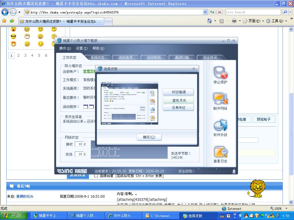Open the 最硬的石头 user link
The height and width of the screenshot is (220, 294).
point(25,196)
